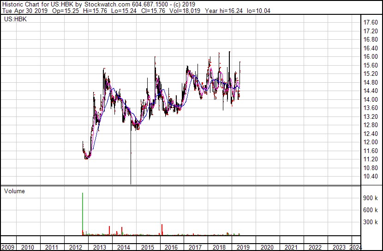Select the 2012 year label on time axis

click(x=76, y=247)
